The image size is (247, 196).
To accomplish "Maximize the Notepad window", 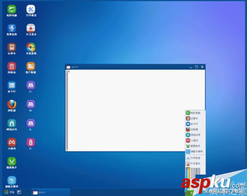I will click(197, 67).
